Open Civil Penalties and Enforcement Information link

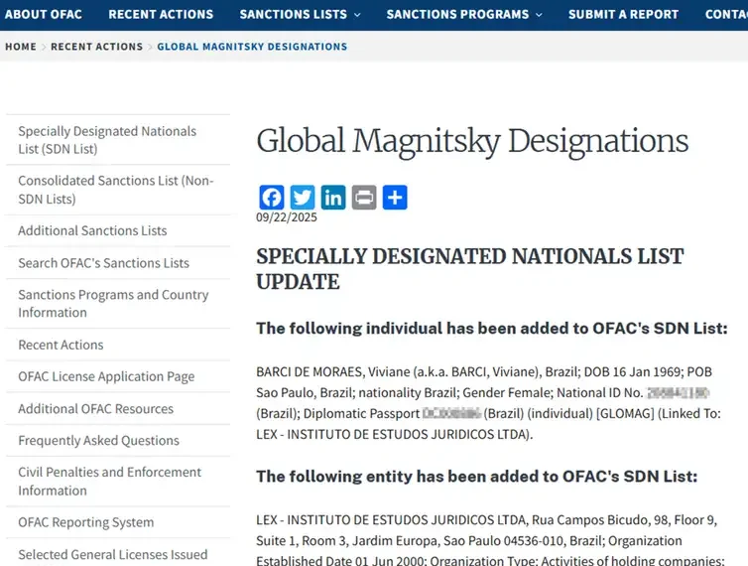(x=110, y=481)
